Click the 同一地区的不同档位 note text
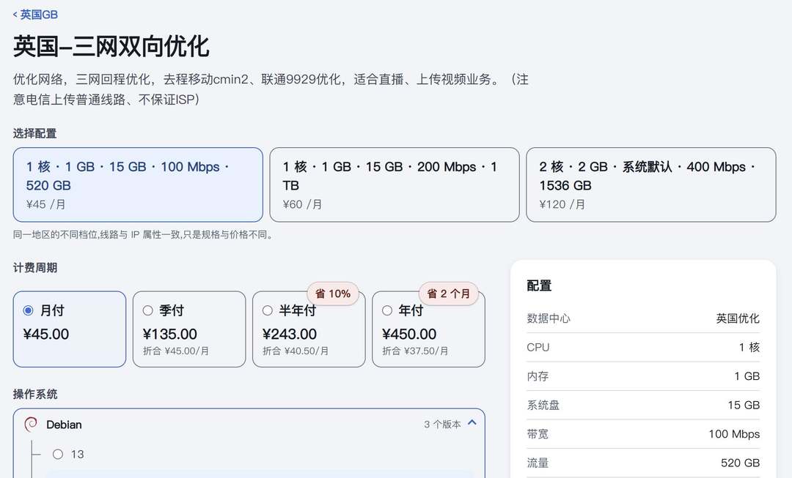 coord(144,235)
